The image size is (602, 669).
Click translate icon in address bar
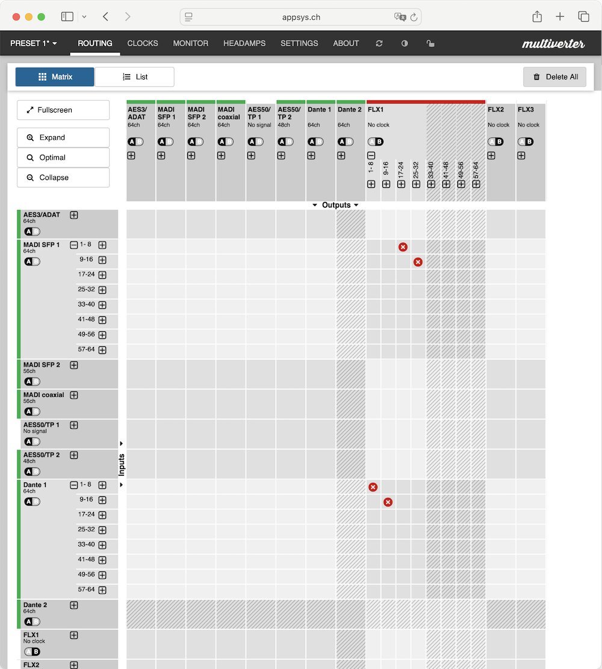point(400,17)
